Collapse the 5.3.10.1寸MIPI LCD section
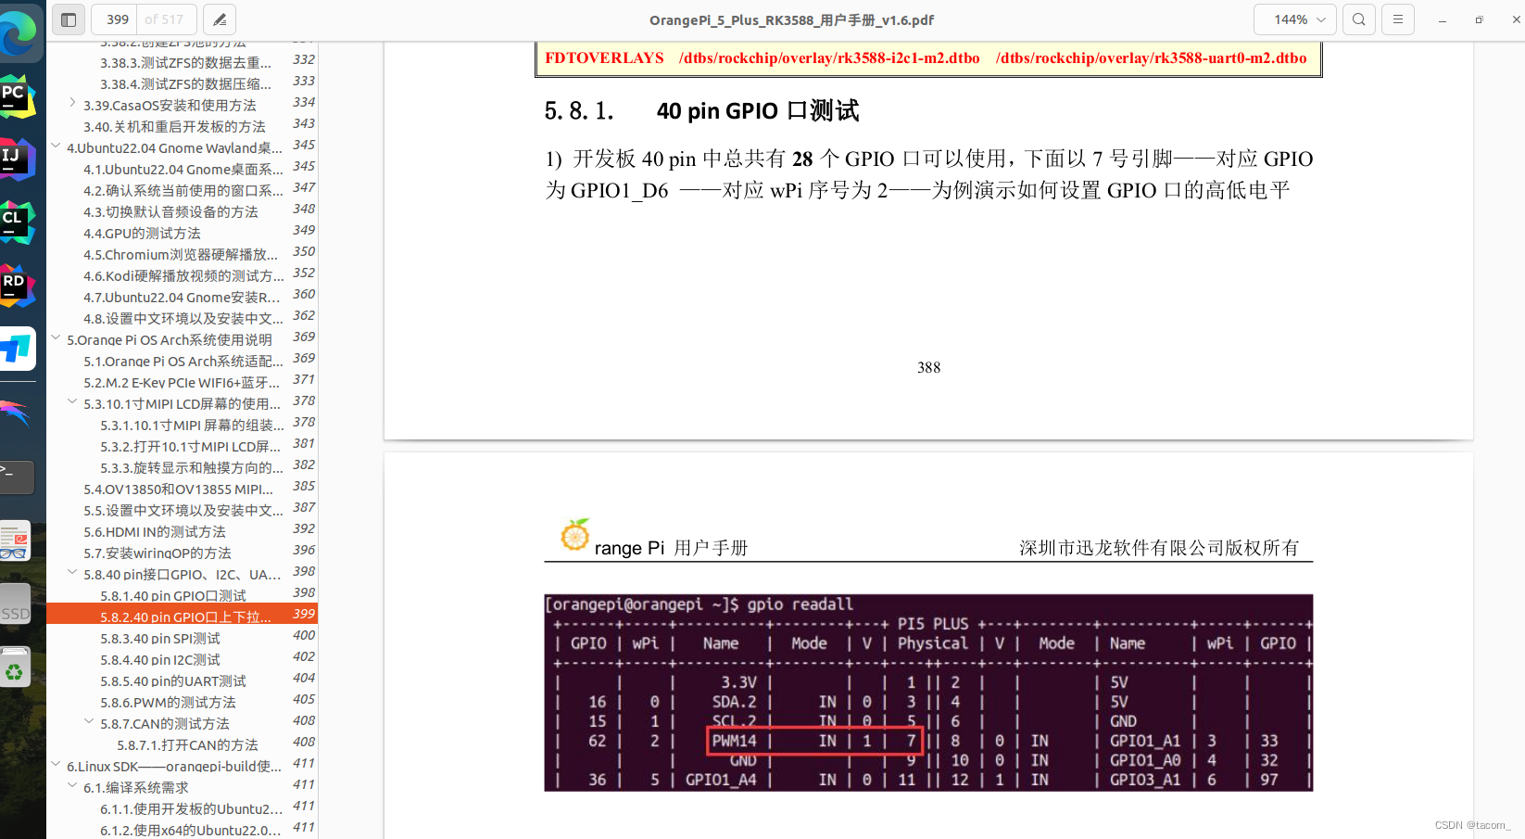 coord(72,401)
